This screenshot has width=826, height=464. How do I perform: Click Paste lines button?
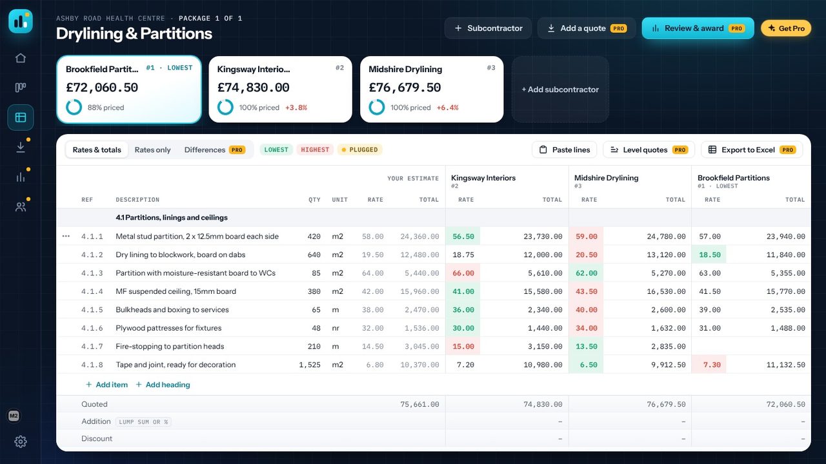(x=565, y=150)
